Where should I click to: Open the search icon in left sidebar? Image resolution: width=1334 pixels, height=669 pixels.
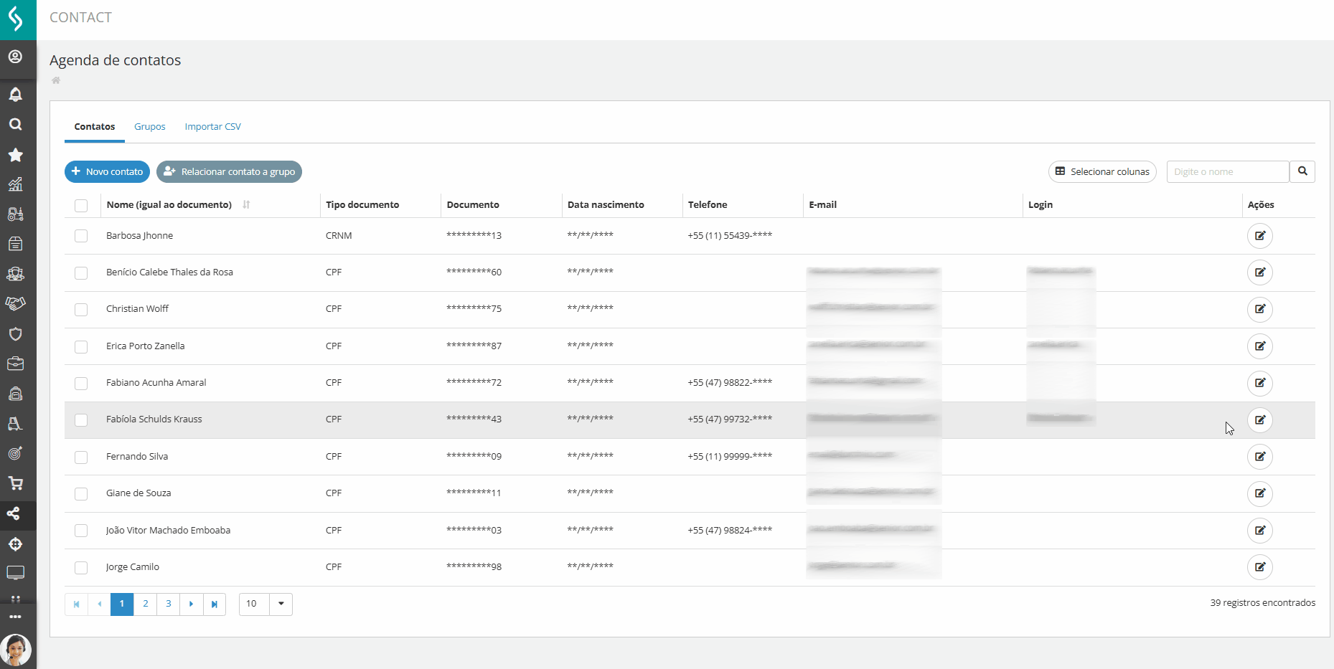tap(15, 125)
